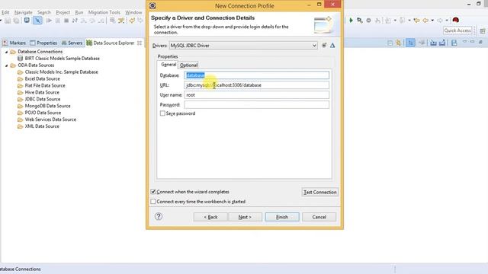Click the Disconnect debug icon
The height and width of the screenshot is (274, 488).
tap(75, 21)
